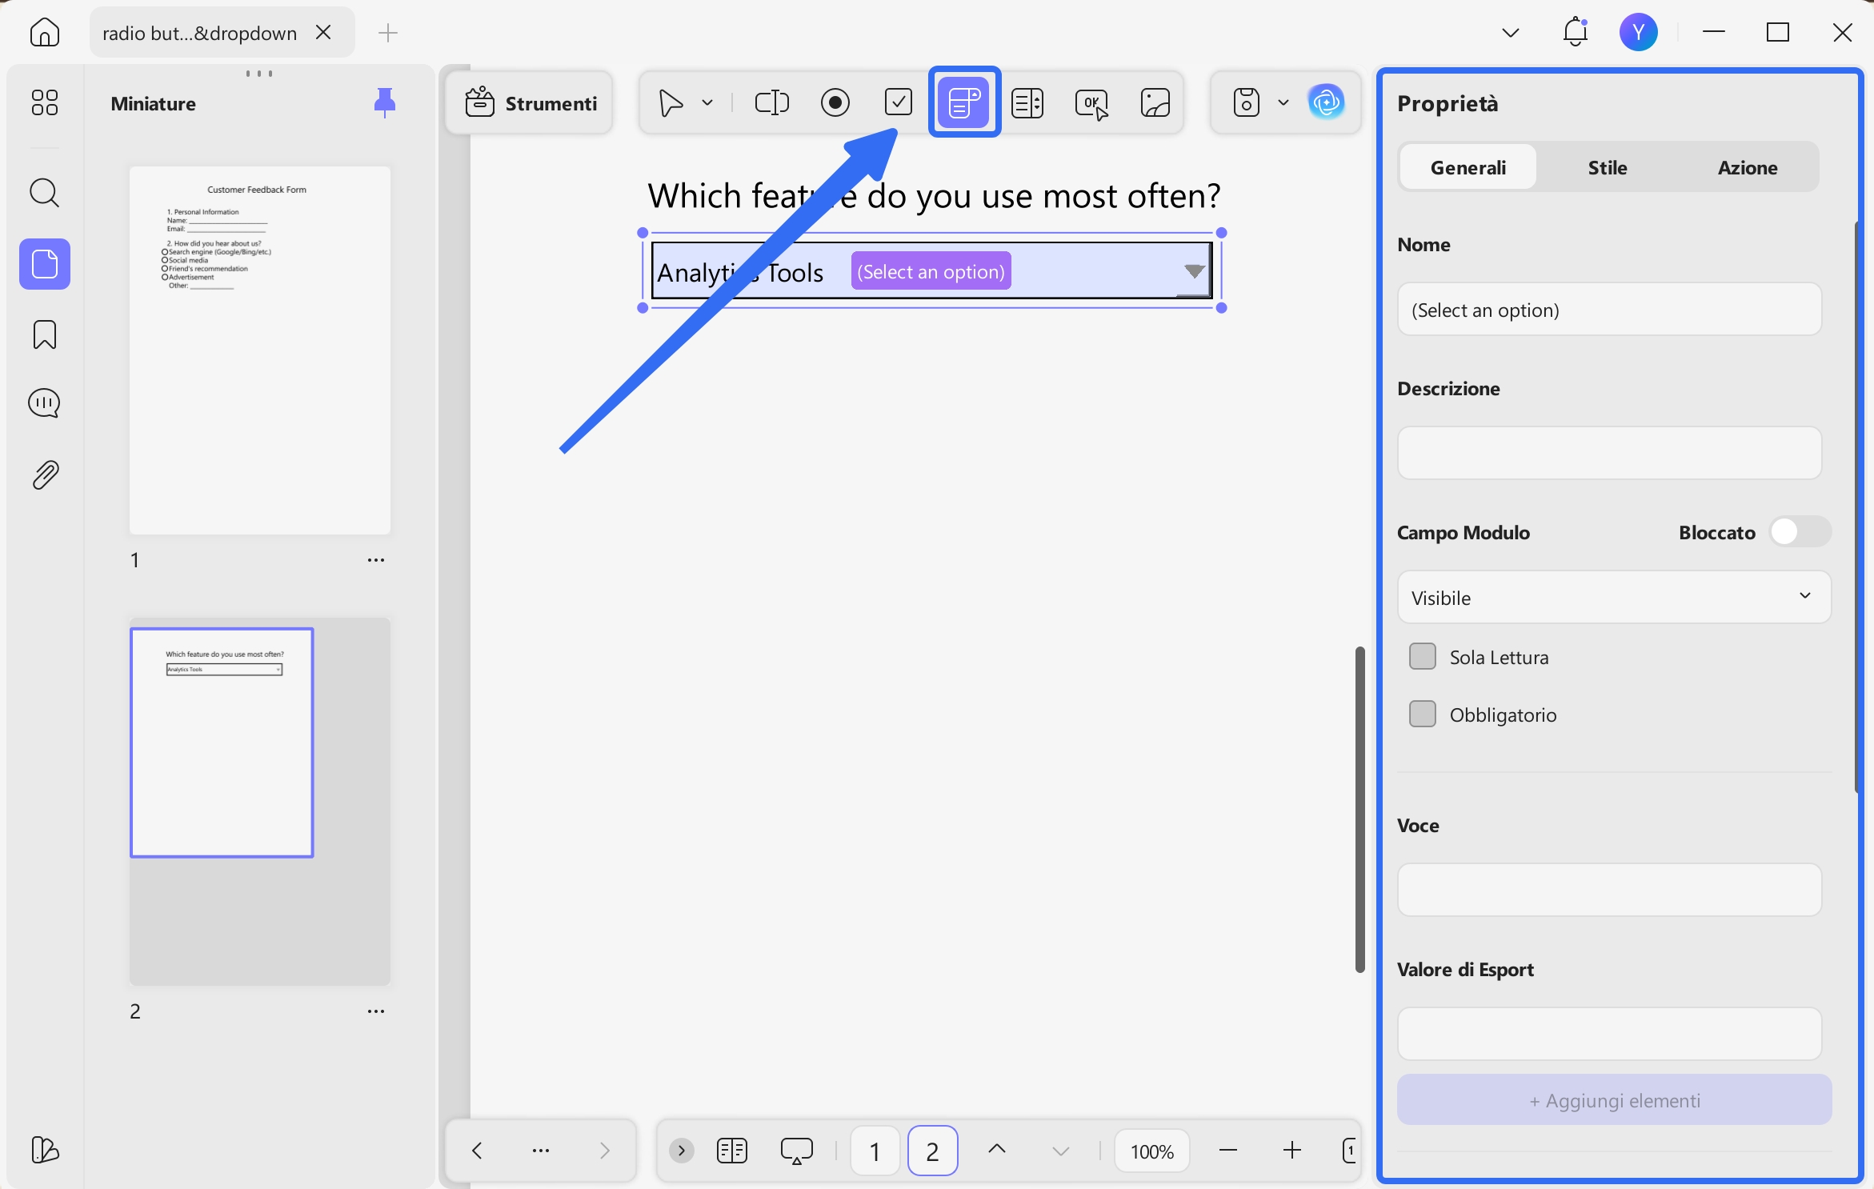Click the Aggiungi elementi button
Image resolution: width=1874 pixels, height=1189 pixels.
tap(1614, 1100)
